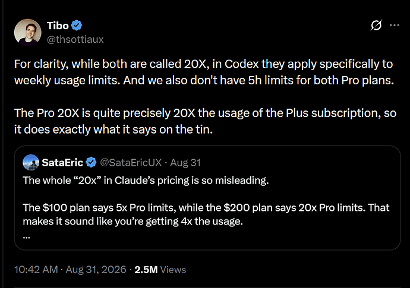Viewport: 410px width, 288px height.
Task: Open SataEric's small avatar
Action: tap(31, 163)
